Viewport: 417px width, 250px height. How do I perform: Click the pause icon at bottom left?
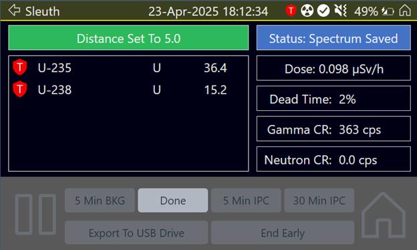click(35, 215)
